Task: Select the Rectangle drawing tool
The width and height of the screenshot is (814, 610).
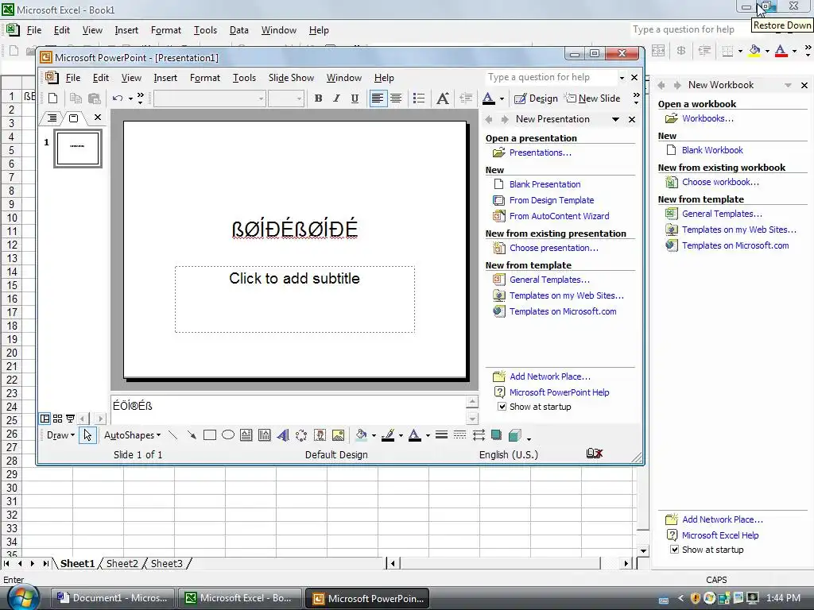Action: pos(210,435)
